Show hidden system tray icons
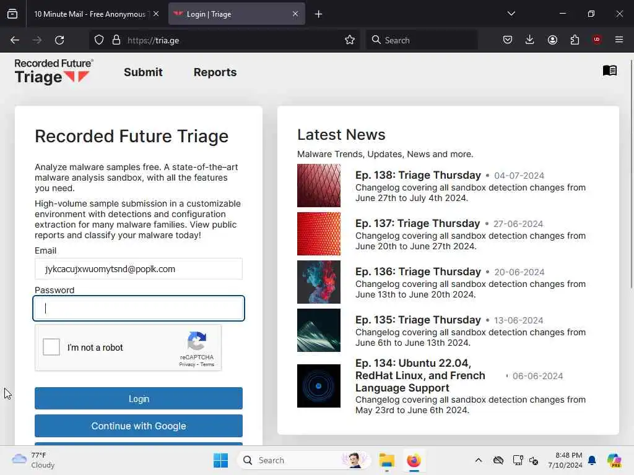The height and width of the screenshot is (475, 634). [479, 460]
